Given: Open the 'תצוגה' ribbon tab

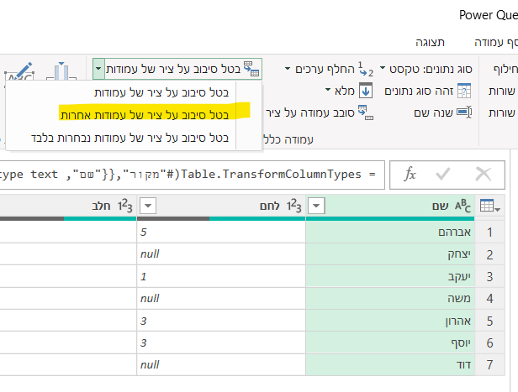Looking at the screenshot, I should (x=431, y=42).
